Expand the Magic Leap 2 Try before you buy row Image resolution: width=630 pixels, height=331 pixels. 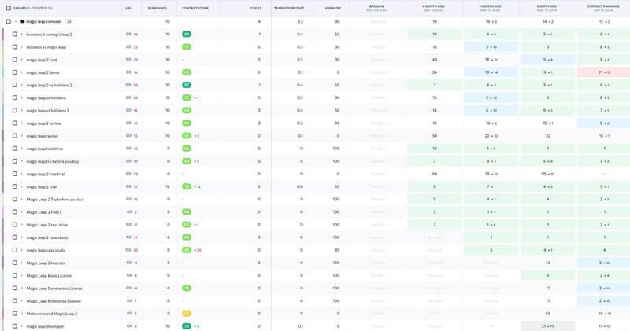click(22, 199)
